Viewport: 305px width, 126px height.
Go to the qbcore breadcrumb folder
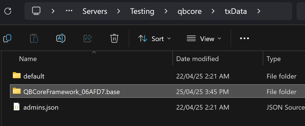(x=190, y=11)
